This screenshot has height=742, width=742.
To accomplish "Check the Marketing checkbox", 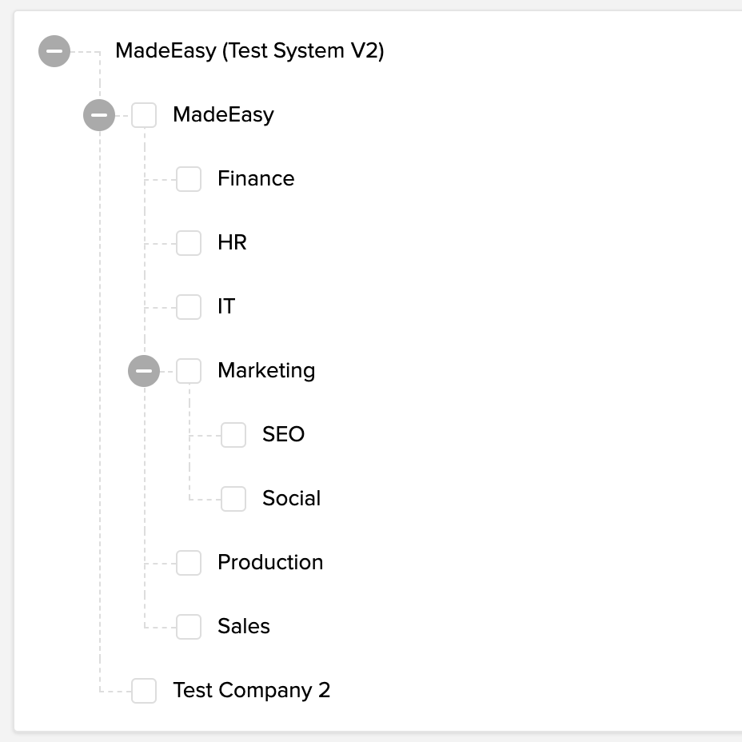I will click(189, 371).
